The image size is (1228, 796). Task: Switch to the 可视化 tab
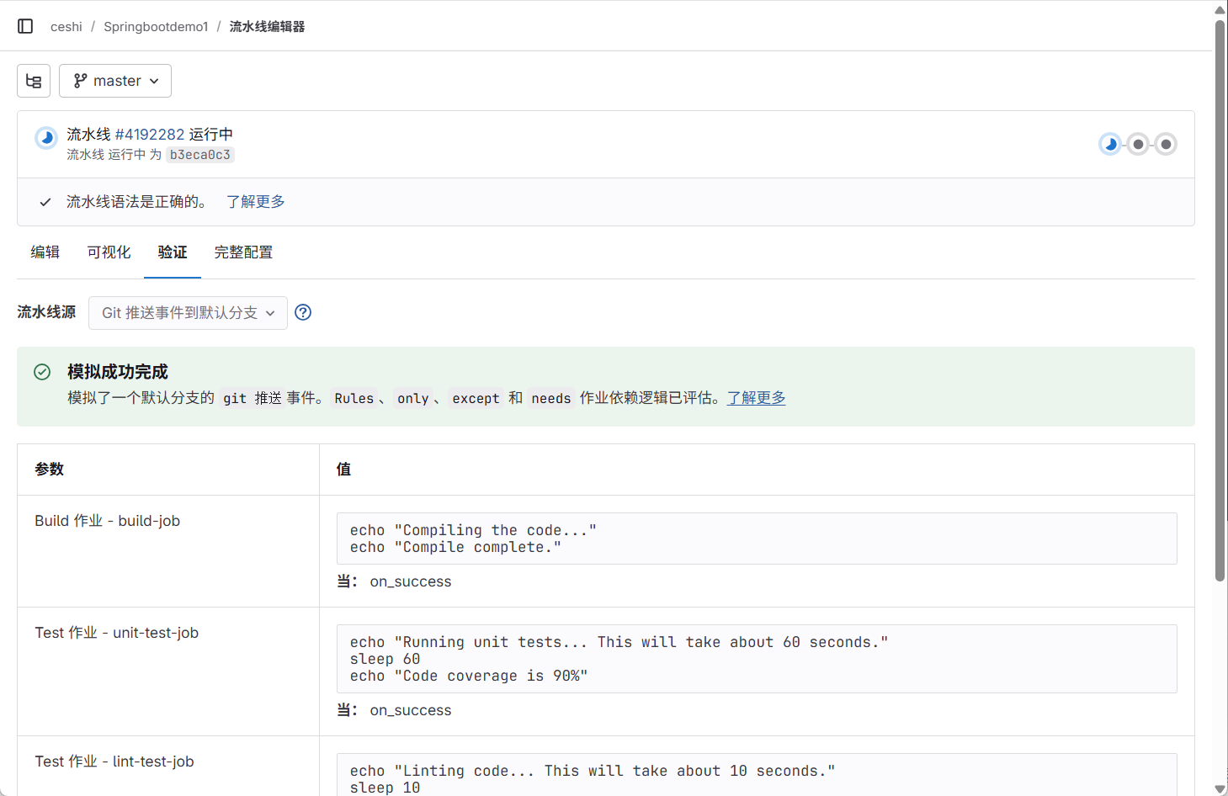pos(108,252)
